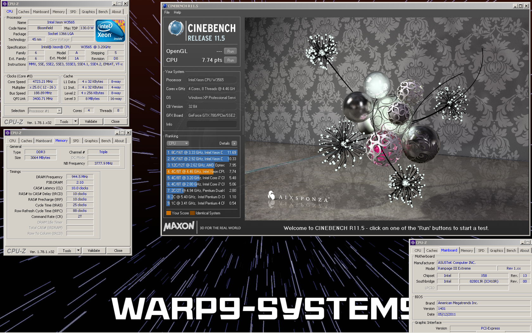Click the Info input field in Cinebench
The image size is (532, 333).
coord(212,124)
